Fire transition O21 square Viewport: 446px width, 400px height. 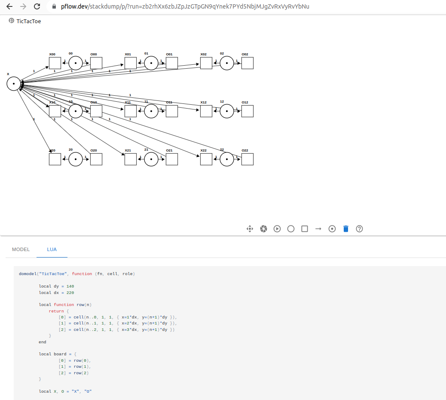[x=172, y=159]
